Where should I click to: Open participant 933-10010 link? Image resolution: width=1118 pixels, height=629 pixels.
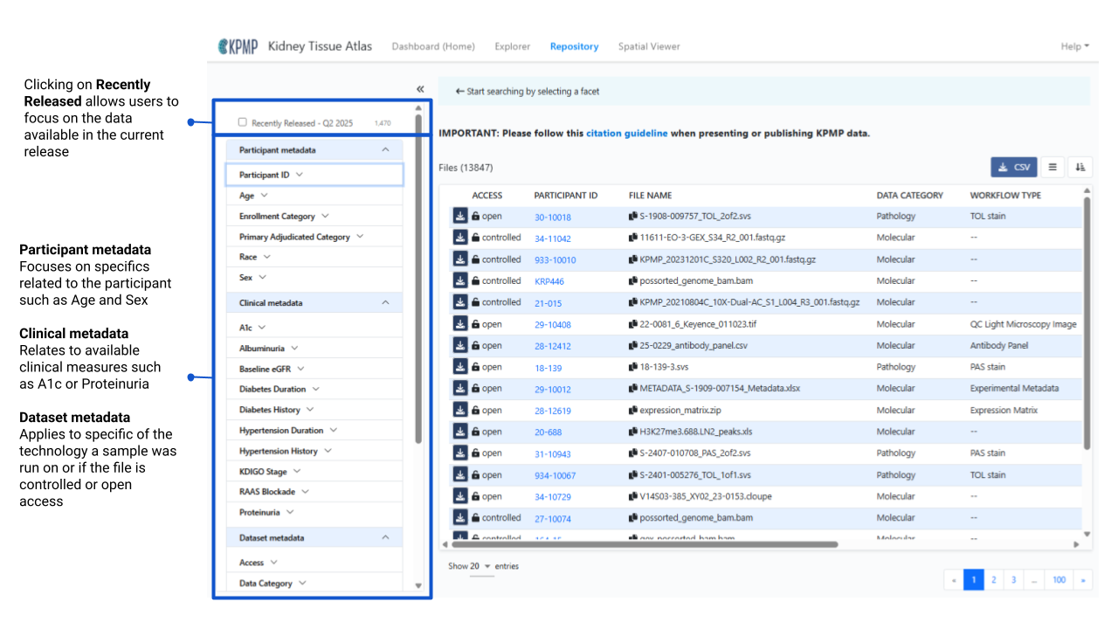556,259
